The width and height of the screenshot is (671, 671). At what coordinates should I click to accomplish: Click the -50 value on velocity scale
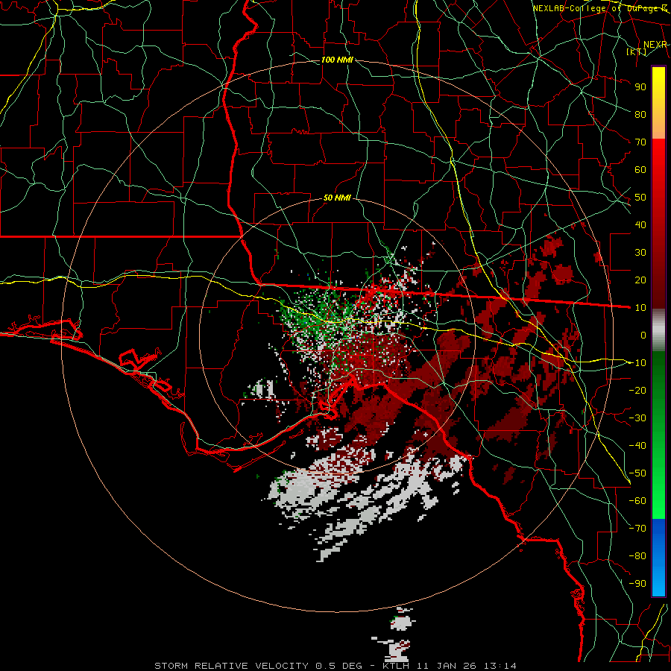(637, 473)
